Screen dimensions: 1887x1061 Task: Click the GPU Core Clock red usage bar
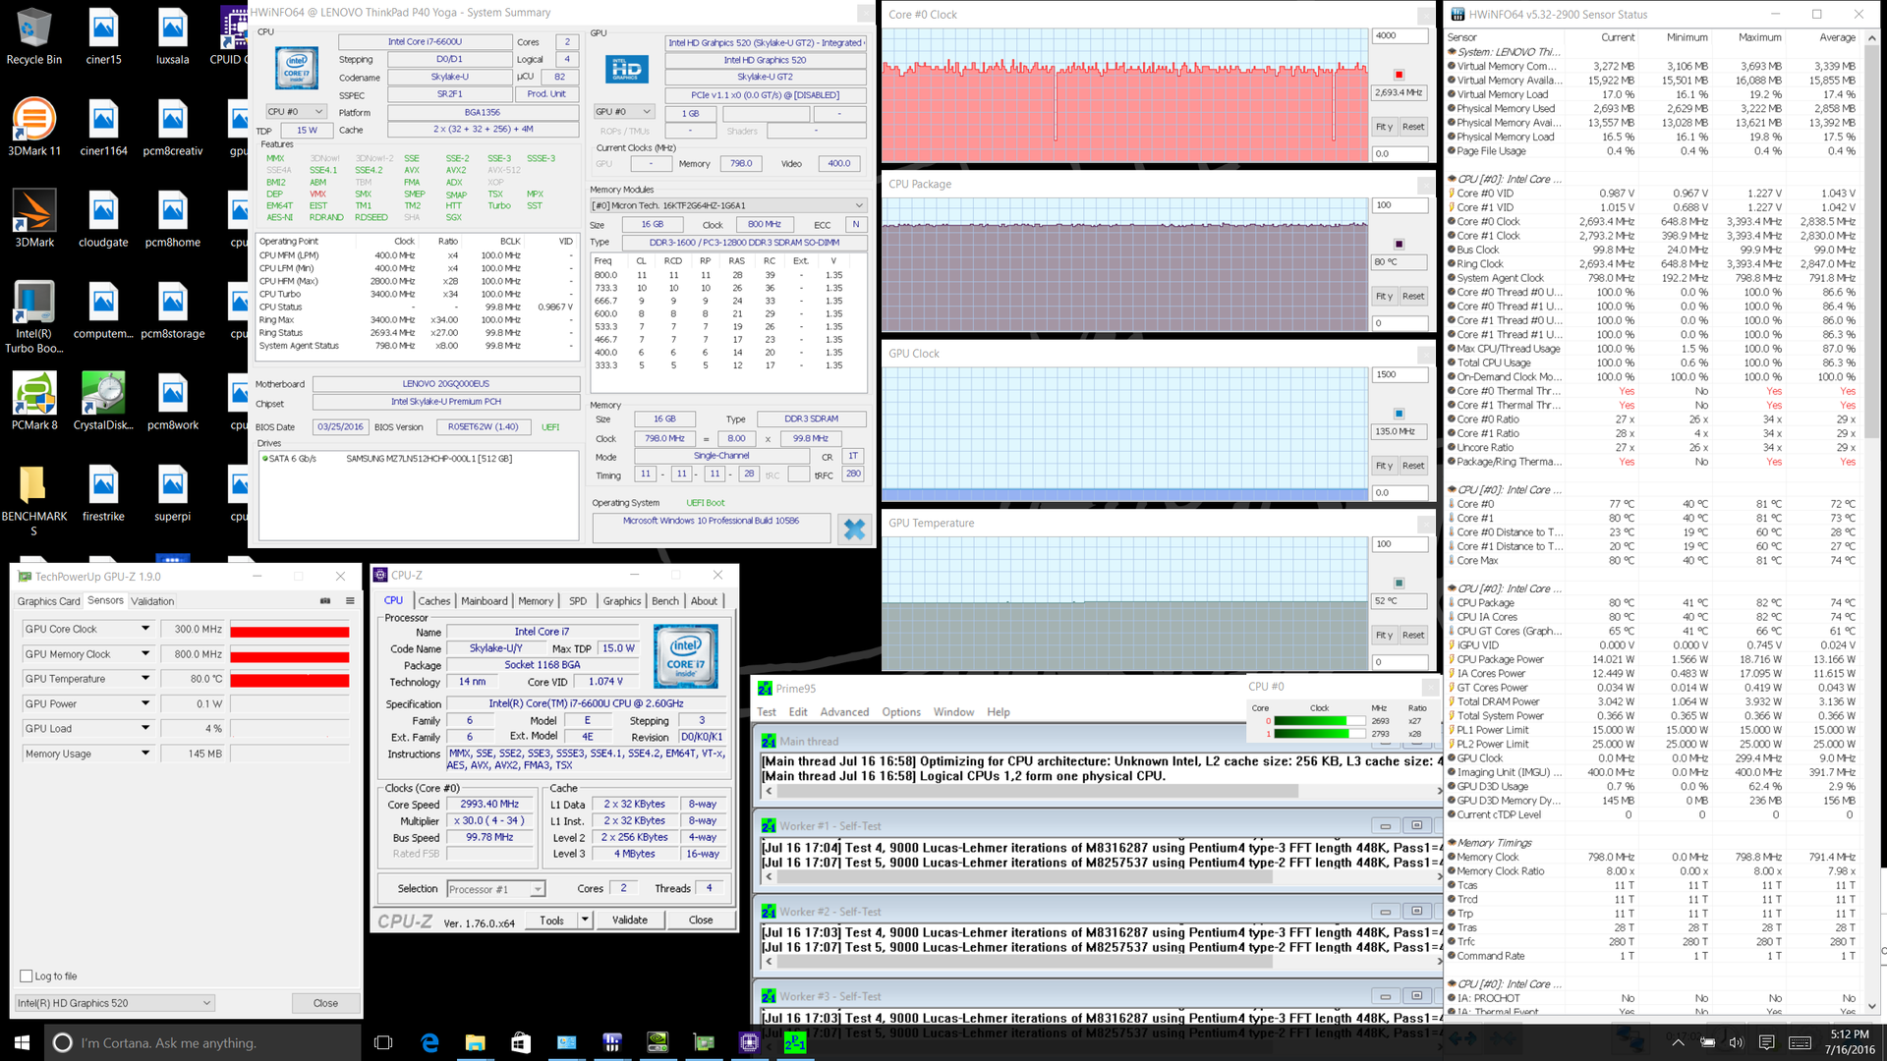tap(290, 631)
